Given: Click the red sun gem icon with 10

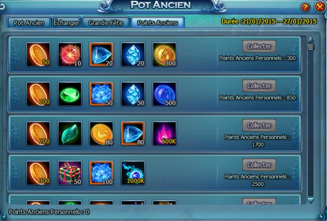Looking at the screenshot, I should pyautogui.click(x=70, y=55).
